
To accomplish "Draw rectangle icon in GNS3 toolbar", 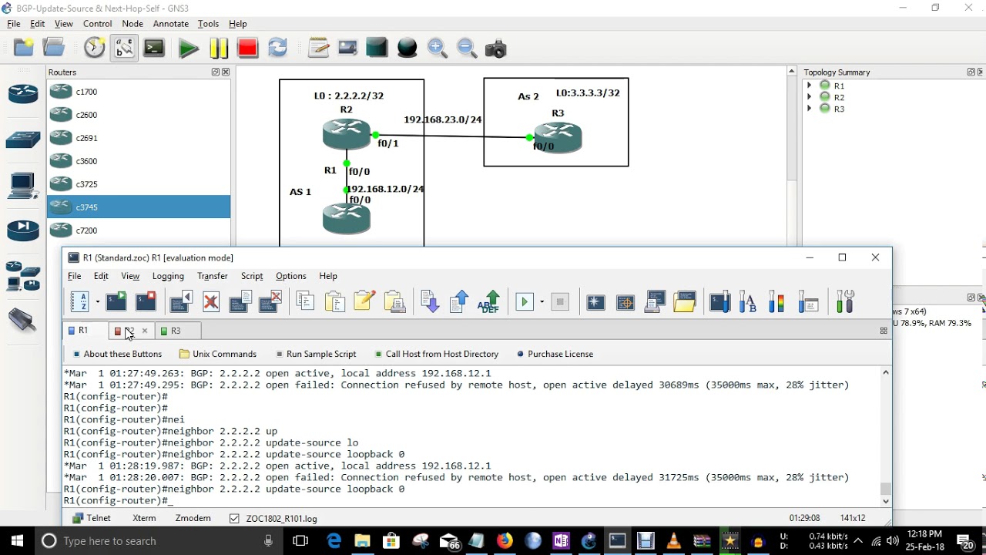I will click(x=377, y=48).
